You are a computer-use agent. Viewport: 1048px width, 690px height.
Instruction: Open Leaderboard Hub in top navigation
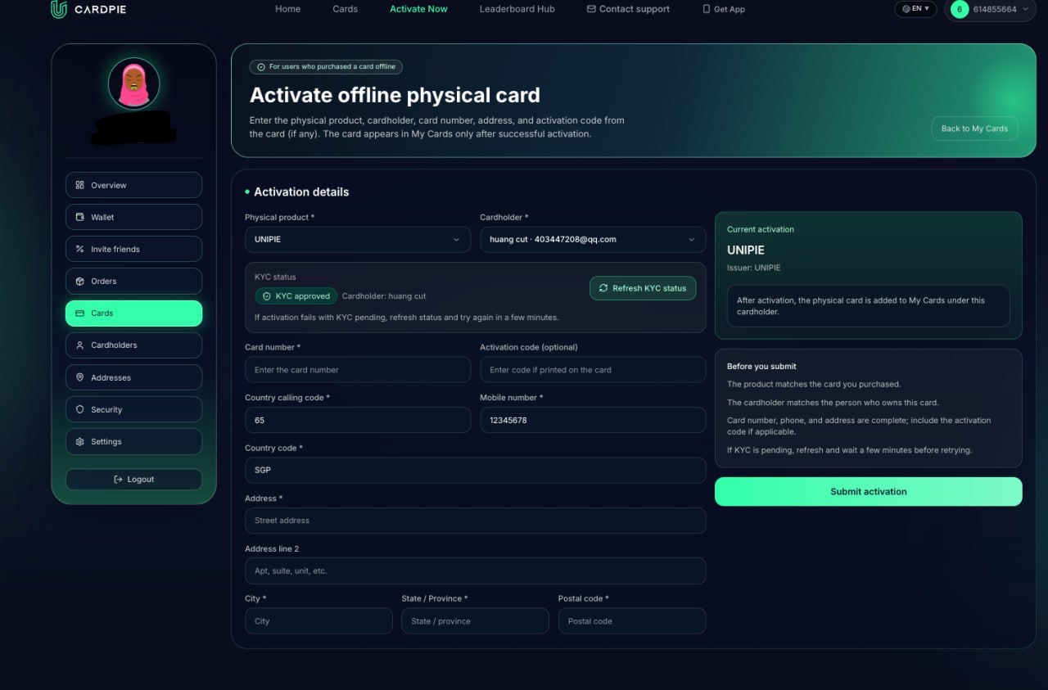click(x=517, y=9)
